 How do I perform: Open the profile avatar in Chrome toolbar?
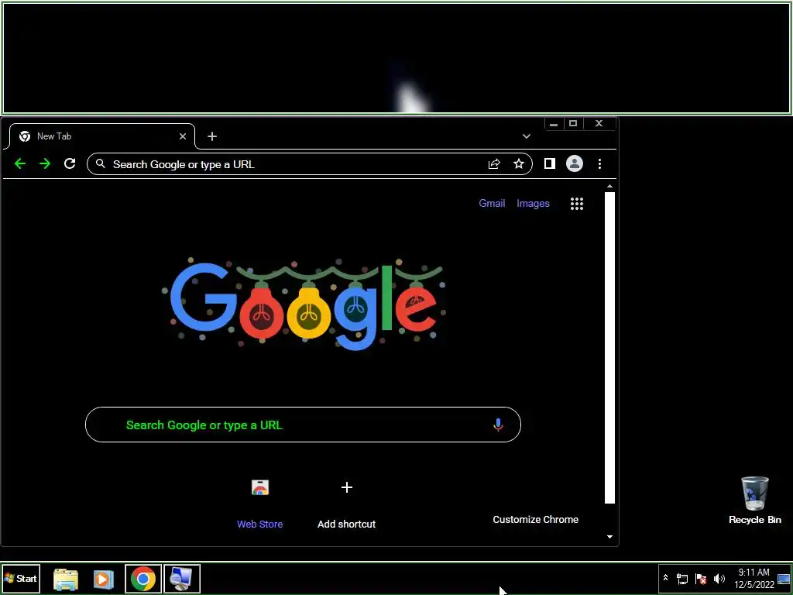(x=575, y=163)
